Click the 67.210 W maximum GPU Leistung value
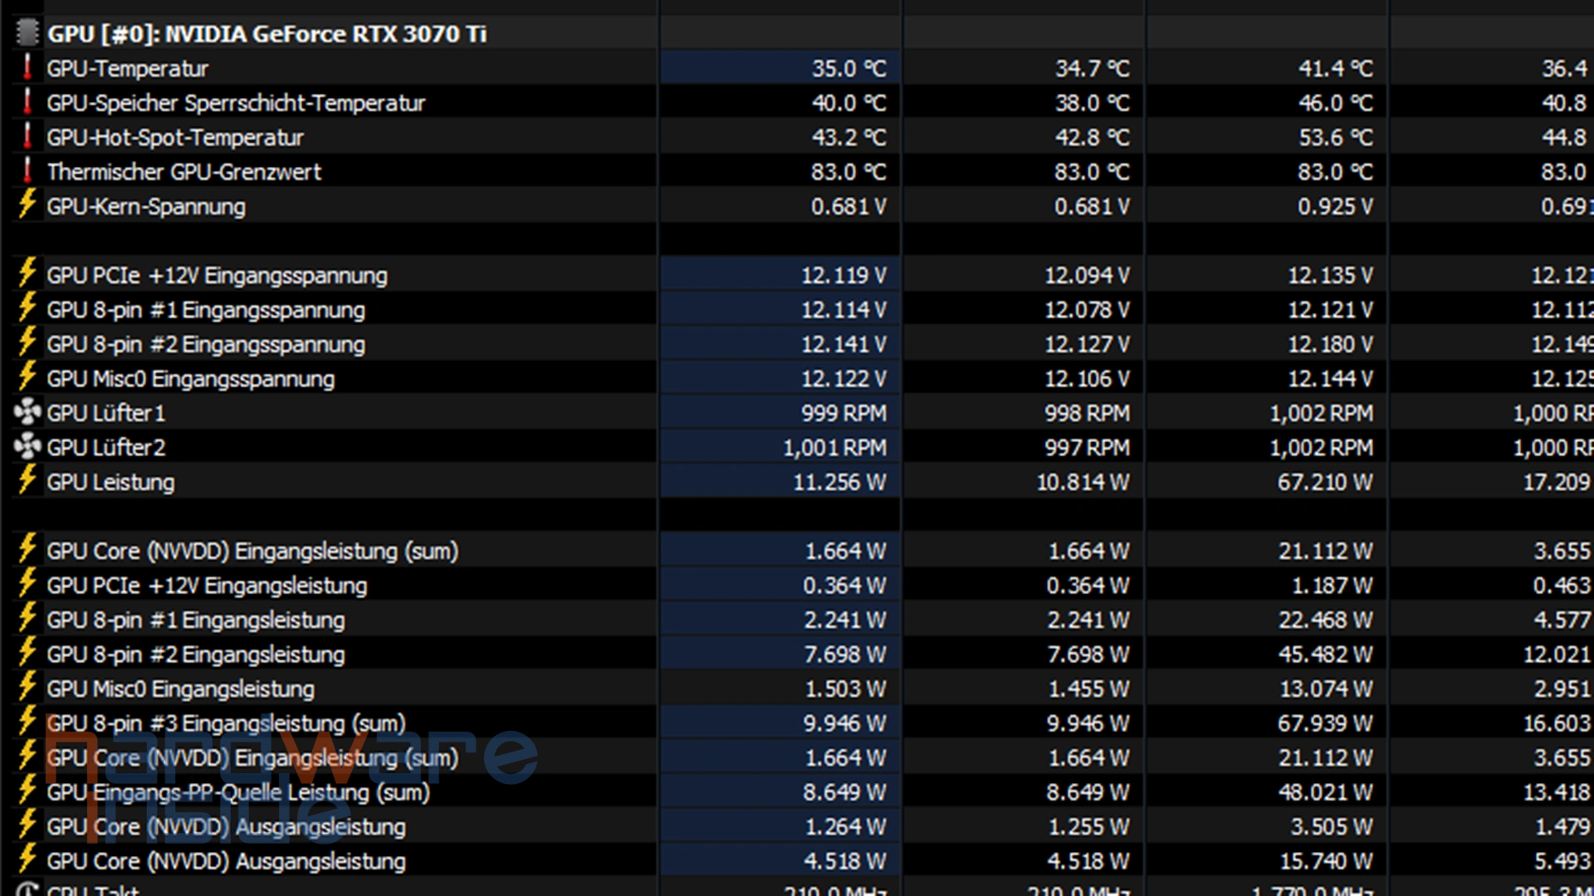This screenshot has width=1594, height=896. (x=1324, y=482)
